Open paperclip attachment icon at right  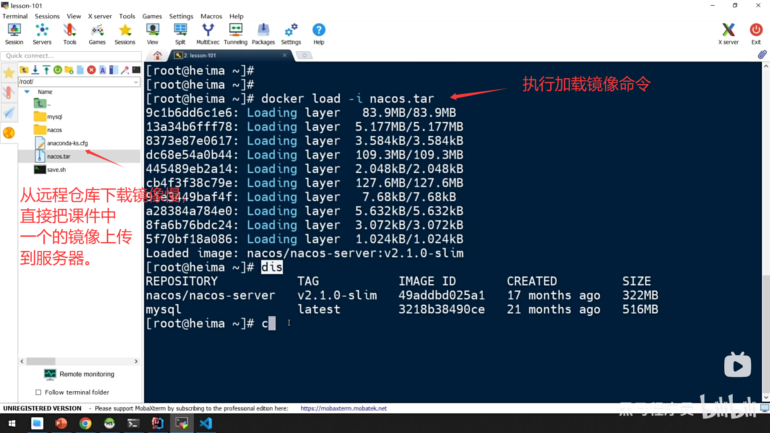point(762,55)
